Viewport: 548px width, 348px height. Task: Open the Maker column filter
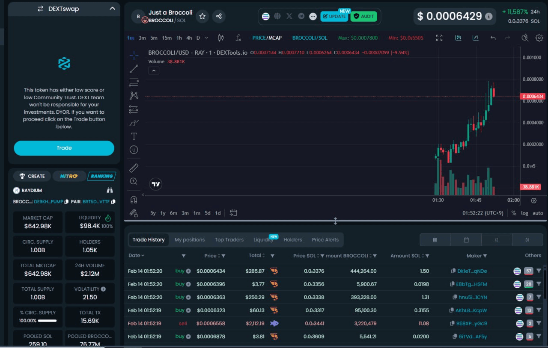(485, 256)
